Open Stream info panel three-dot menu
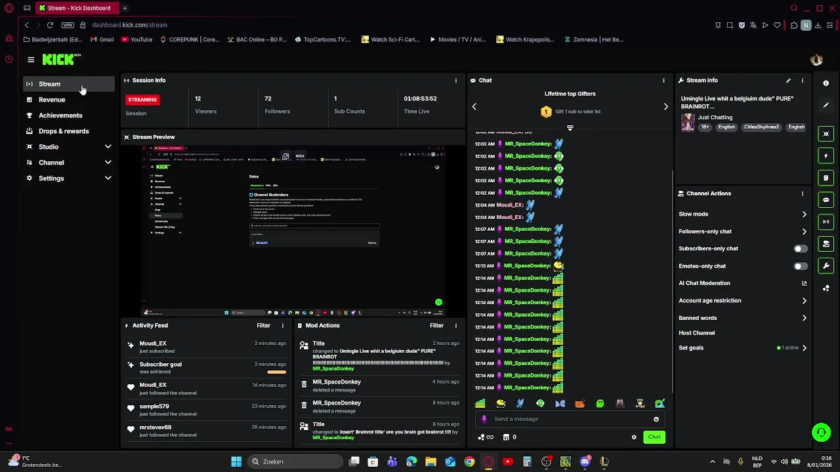 [x=802, y=81]
